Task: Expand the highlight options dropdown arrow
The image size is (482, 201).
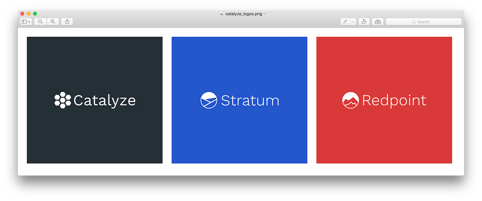Action: (x=353, y=22)
